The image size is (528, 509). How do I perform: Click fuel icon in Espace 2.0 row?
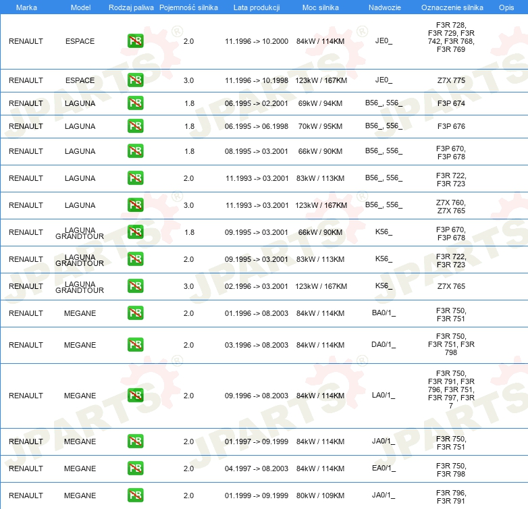[x=135, y=41]
